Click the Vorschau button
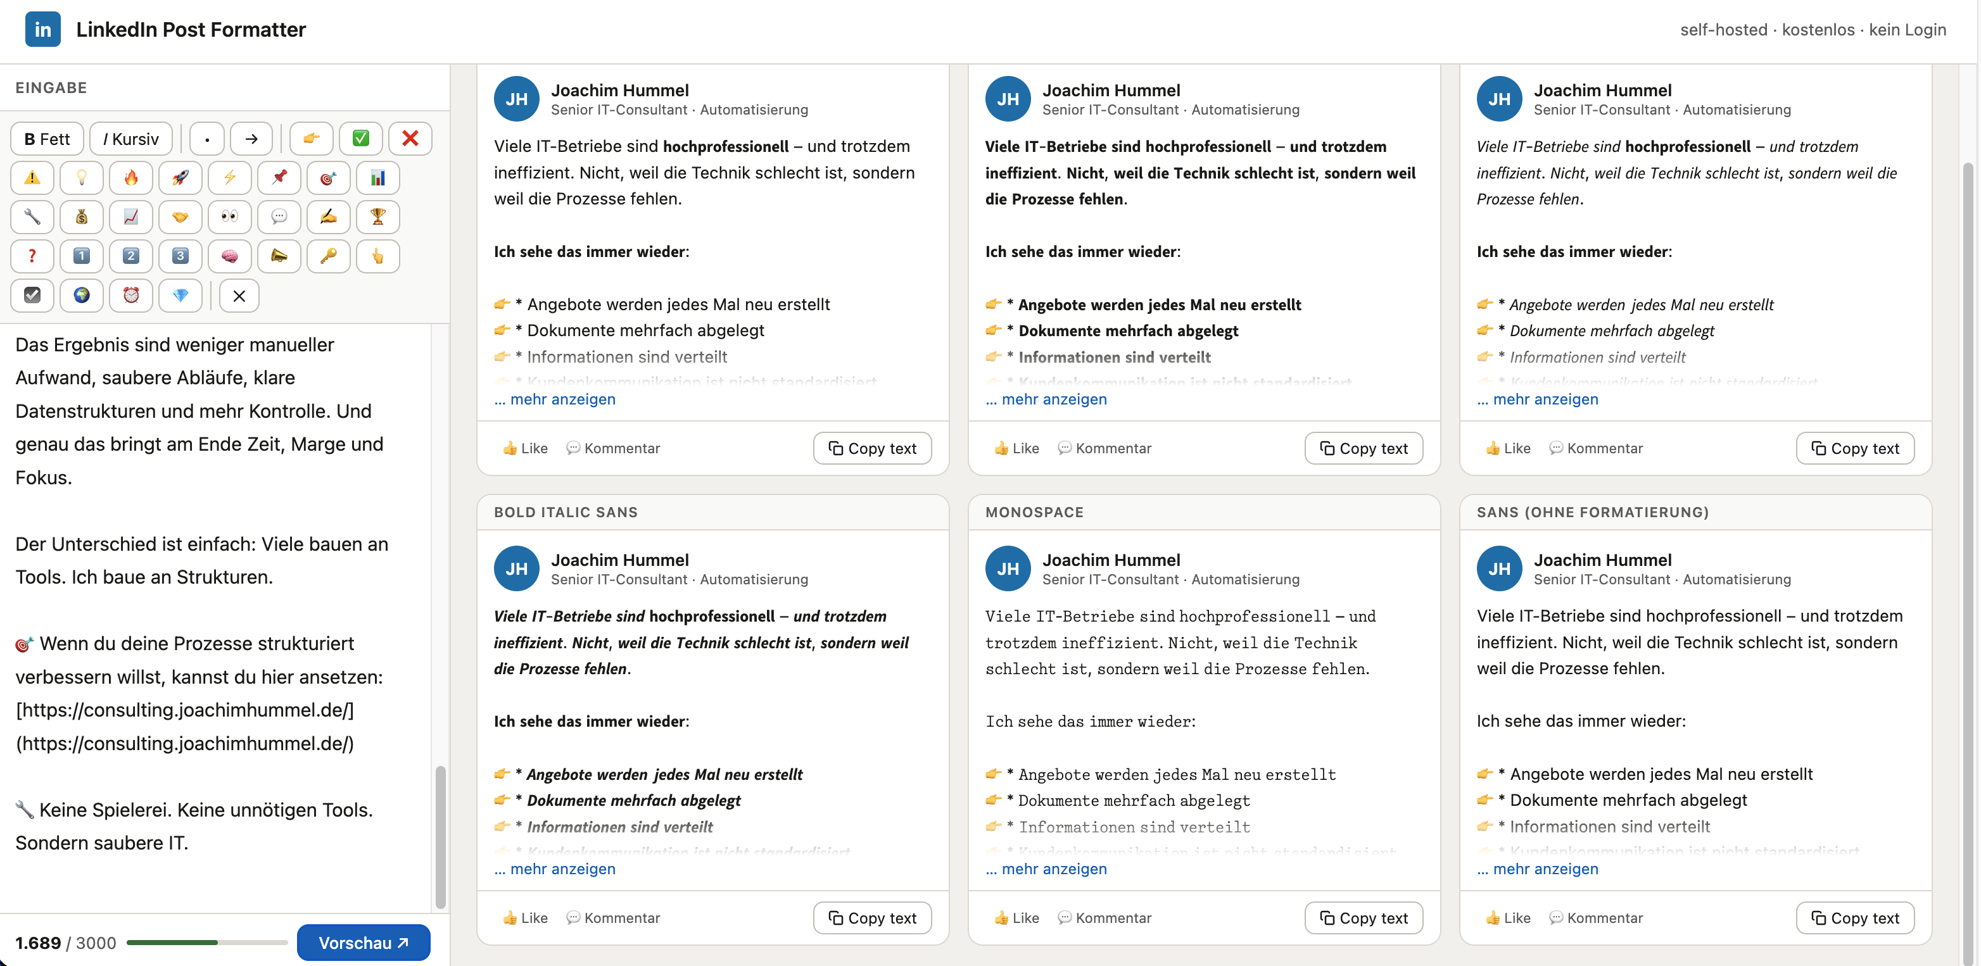1981x966 pixels. (x=363, y=943)
